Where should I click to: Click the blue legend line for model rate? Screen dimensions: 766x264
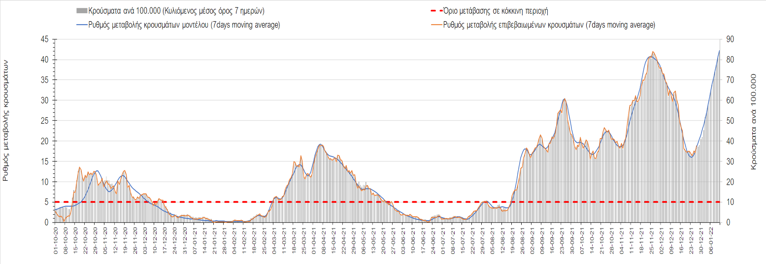(x=82, y=25)
